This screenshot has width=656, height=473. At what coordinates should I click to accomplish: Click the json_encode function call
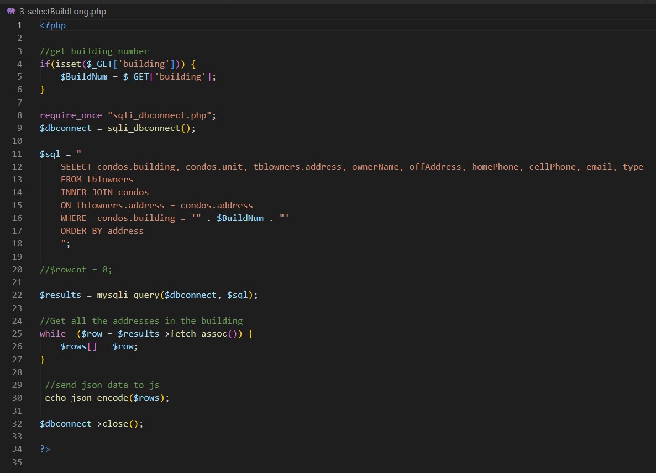click(99, 398)
